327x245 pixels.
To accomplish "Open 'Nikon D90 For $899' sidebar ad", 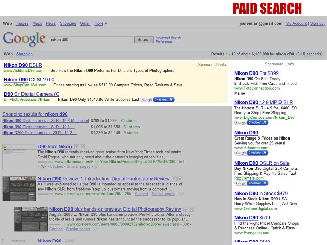I will (256, 73).
